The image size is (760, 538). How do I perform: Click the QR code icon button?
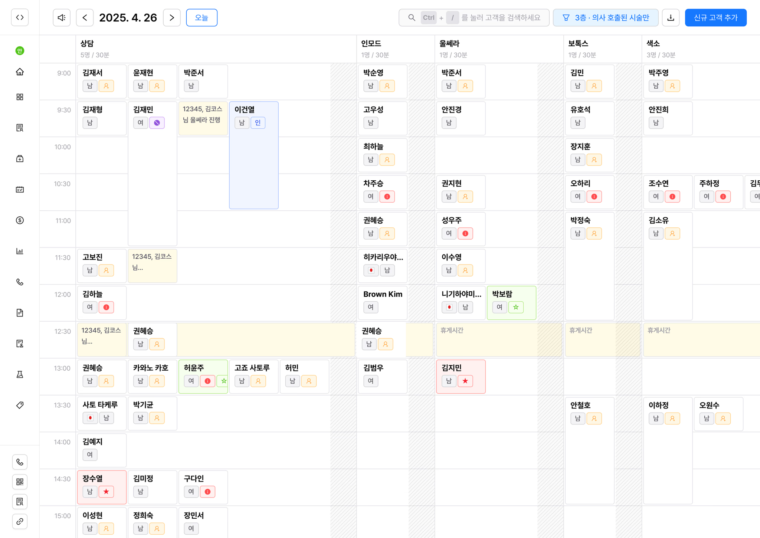[20, 482]
